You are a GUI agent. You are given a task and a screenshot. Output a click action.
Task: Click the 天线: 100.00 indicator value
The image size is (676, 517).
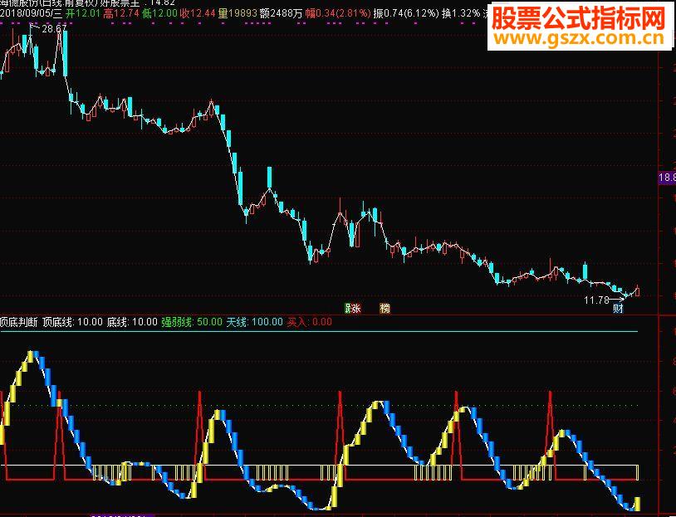coord(255,322)
